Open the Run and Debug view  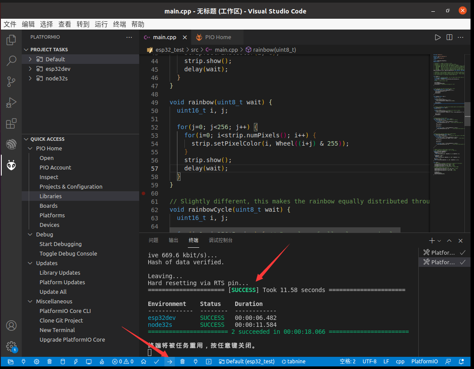[x=11, y=103]
